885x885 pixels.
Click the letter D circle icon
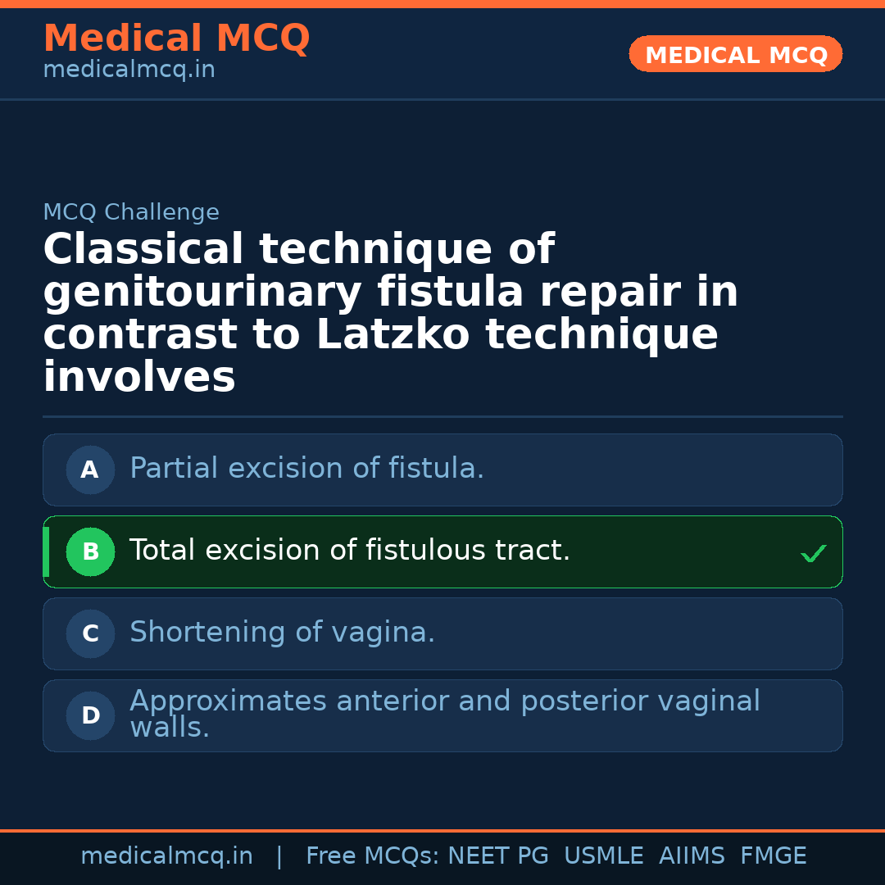coord(90,716)
